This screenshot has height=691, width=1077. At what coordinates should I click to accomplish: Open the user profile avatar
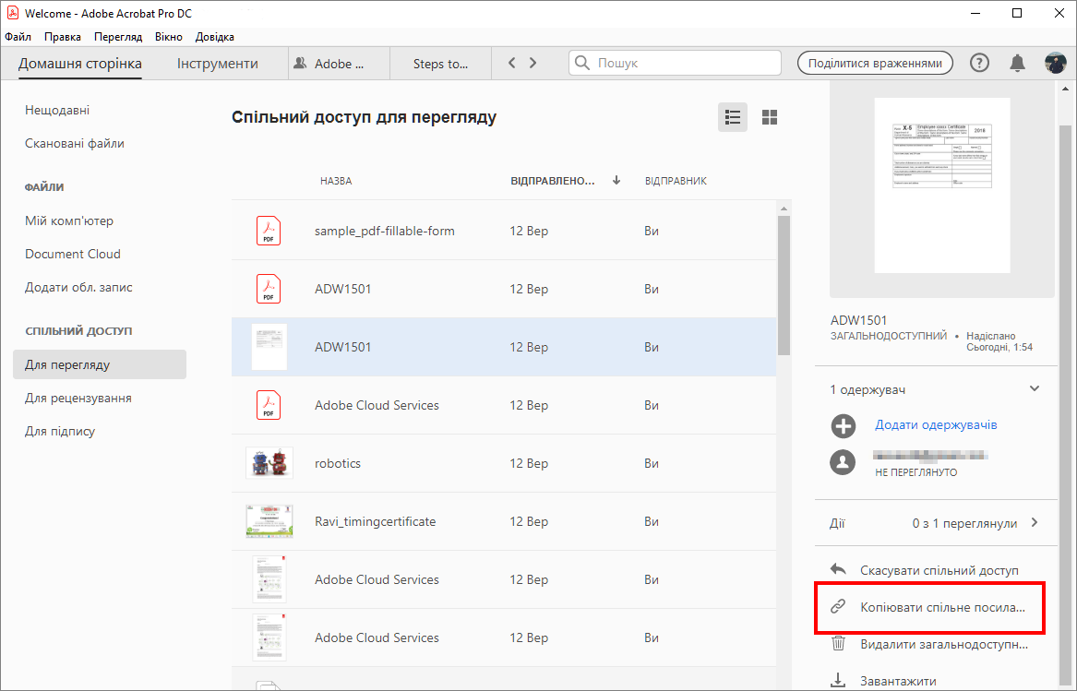[1056, 63]
